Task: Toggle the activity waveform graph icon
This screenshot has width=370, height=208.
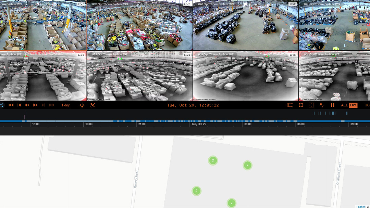Action: tap(322, 105)
